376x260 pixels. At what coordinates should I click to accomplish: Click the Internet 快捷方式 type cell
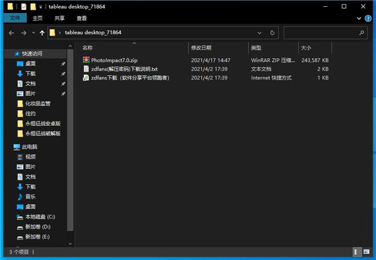(271, 78)
